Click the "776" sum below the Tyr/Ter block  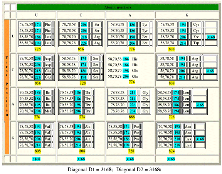point(132,49)
